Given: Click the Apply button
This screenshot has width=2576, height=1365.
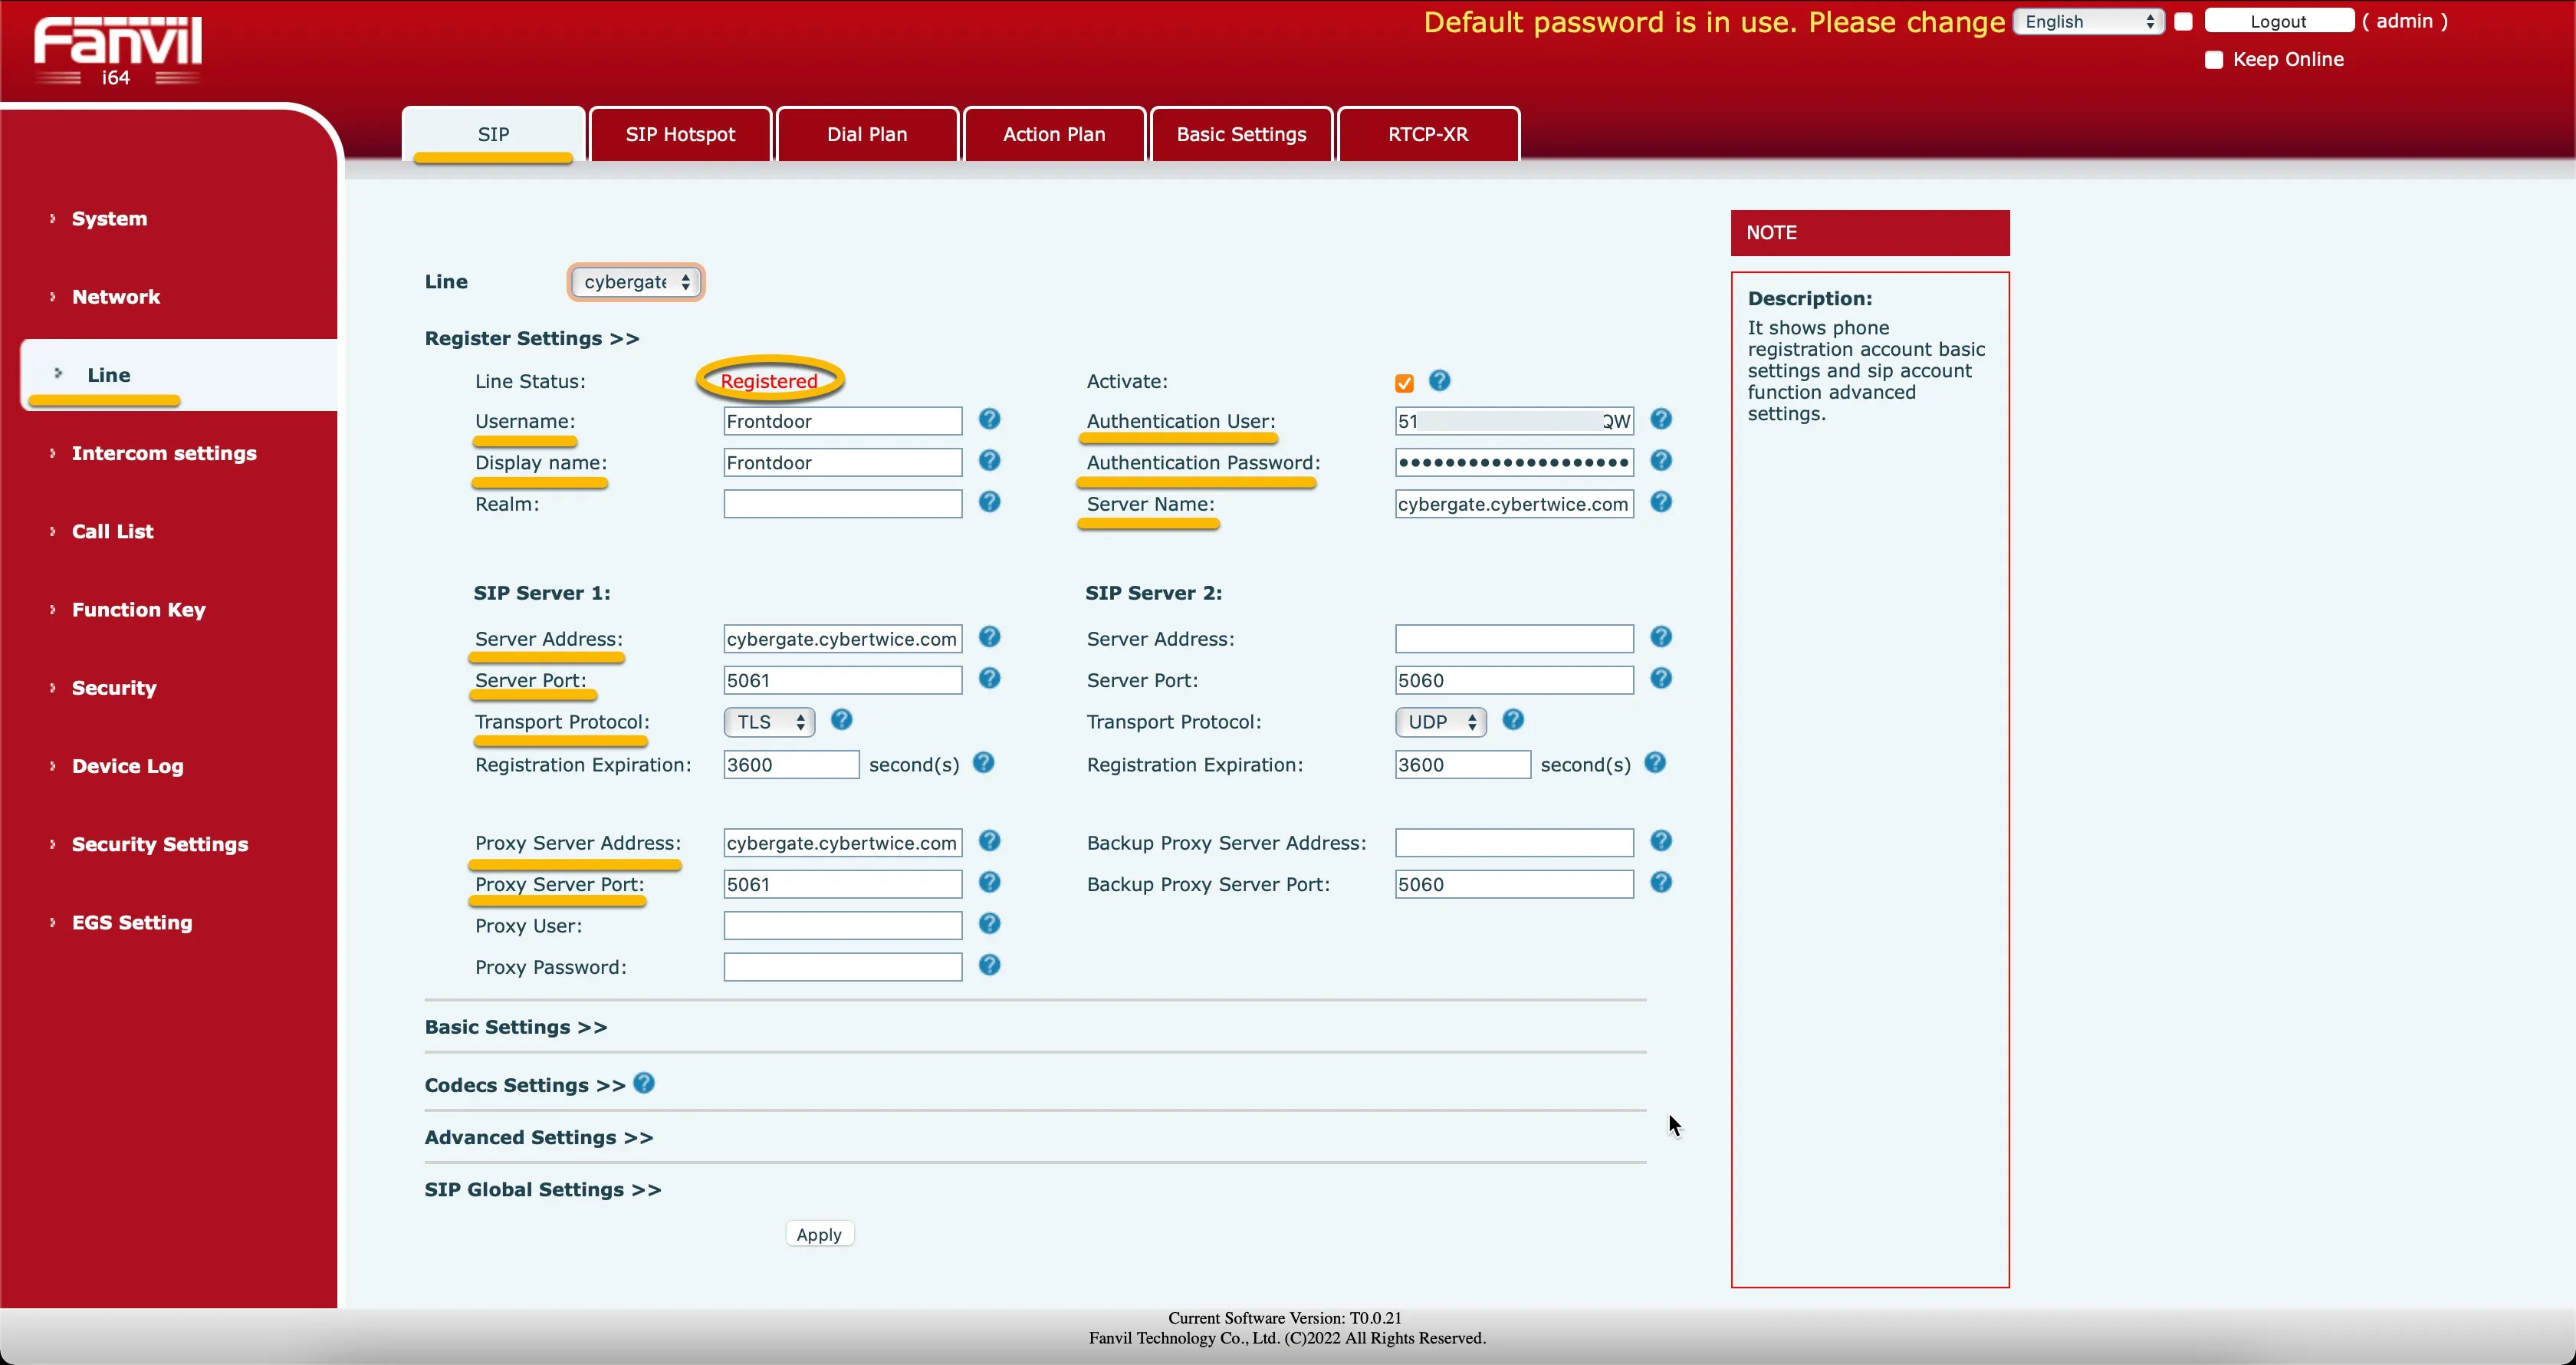Looking at the screenshot, I should coord(819,1234).
